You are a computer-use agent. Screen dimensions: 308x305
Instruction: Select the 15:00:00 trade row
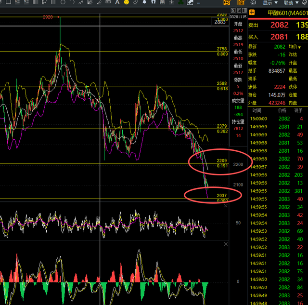[278, 119]
